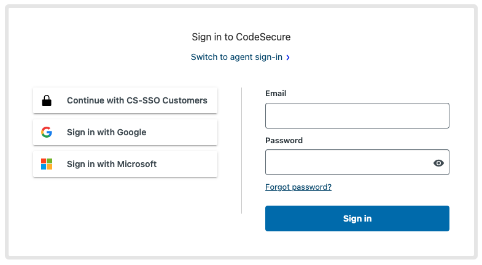Click the black padlock icon for CS-SSO

47,100
